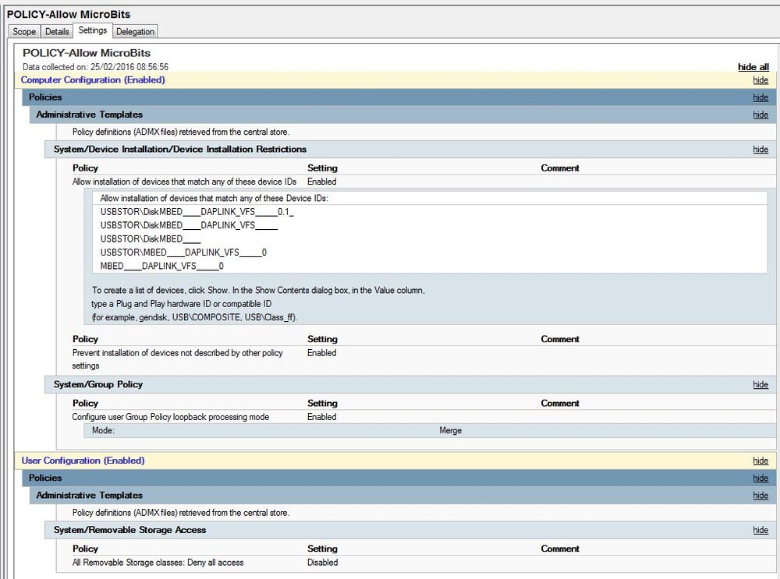780x579 pixels.
Task: Click device ID 'USBSTOR\DiskMBED____' entry
Action: (x=151, y=238)
